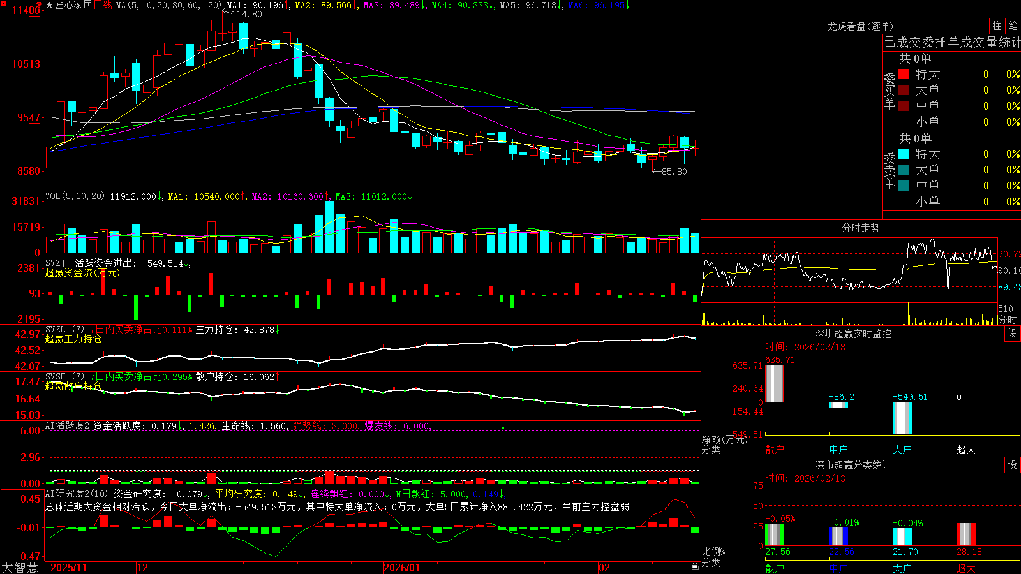Click the 龙虎看盘(逐单) panel title

click(x=861, y=26)
